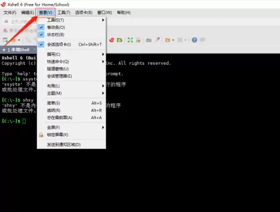Toggle the 会话选项卡 session tabs checkbox
280x212 pixels.
72,45
